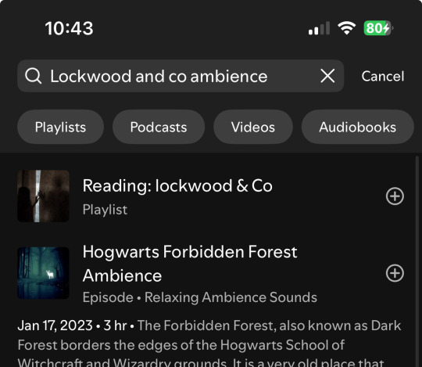Select the Videos filter chip

(253, 127)
